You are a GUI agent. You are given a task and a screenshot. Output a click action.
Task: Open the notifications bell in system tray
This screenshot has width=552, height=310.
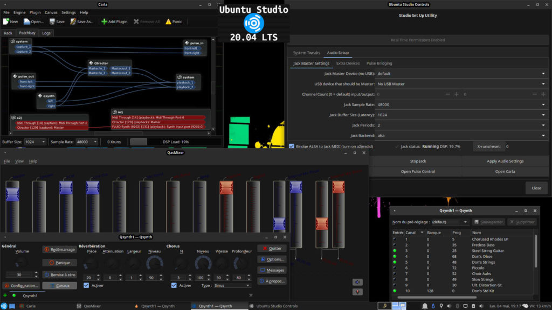[425, 306]
